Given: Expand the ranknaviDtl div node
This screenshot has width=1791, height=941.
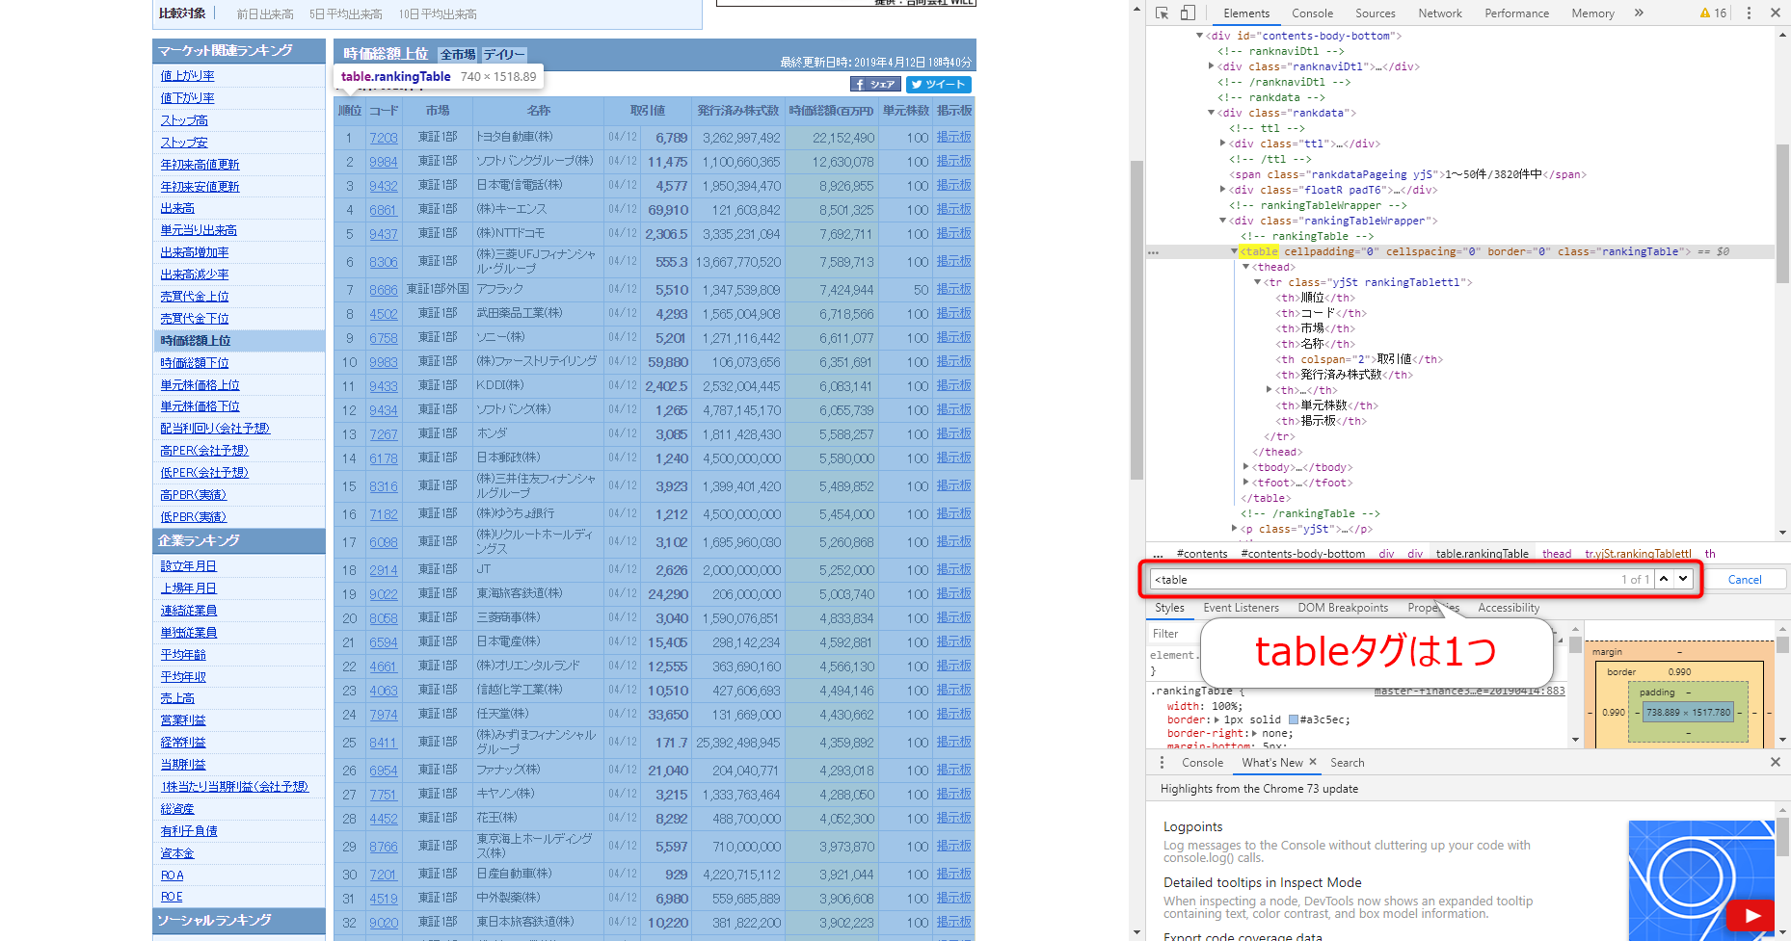Looking at the screenshot, I should click(x=1211, y=66).
